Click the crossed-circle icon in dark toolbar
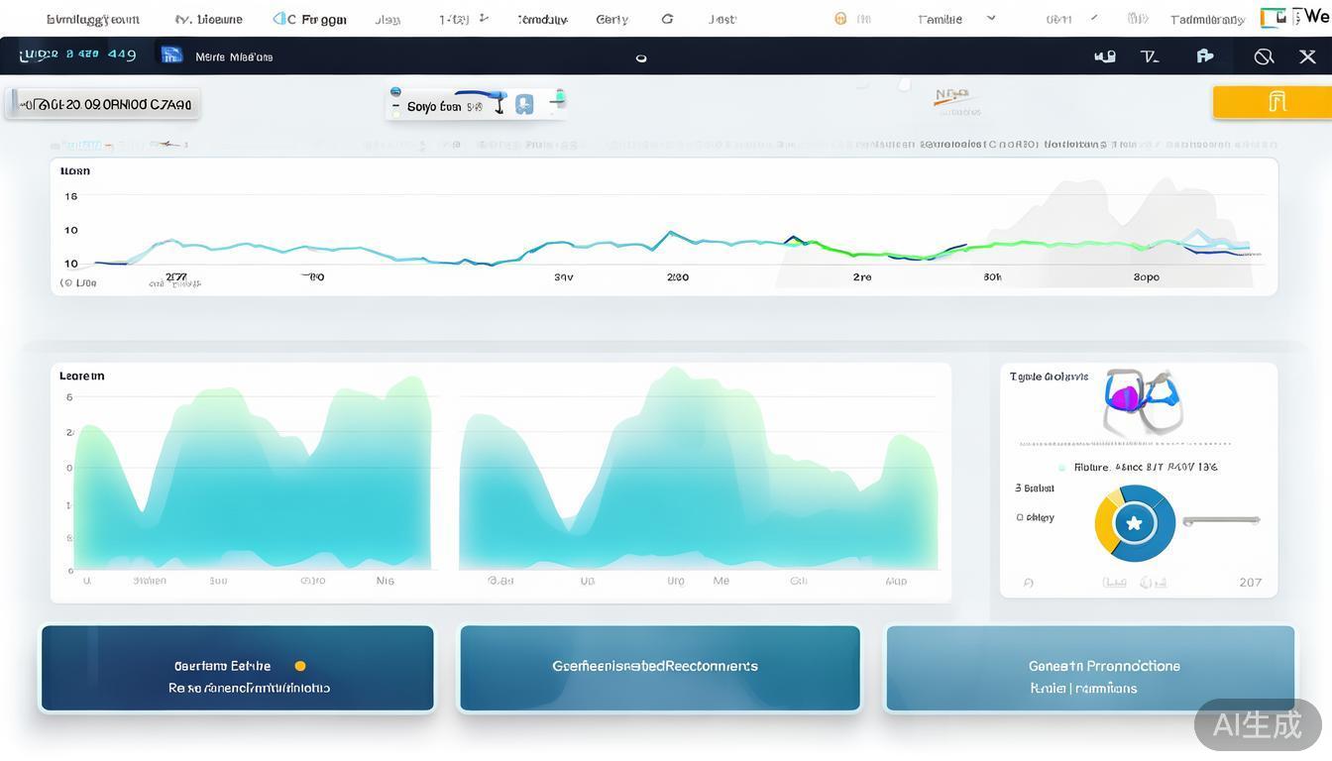 coord(1263,56)
